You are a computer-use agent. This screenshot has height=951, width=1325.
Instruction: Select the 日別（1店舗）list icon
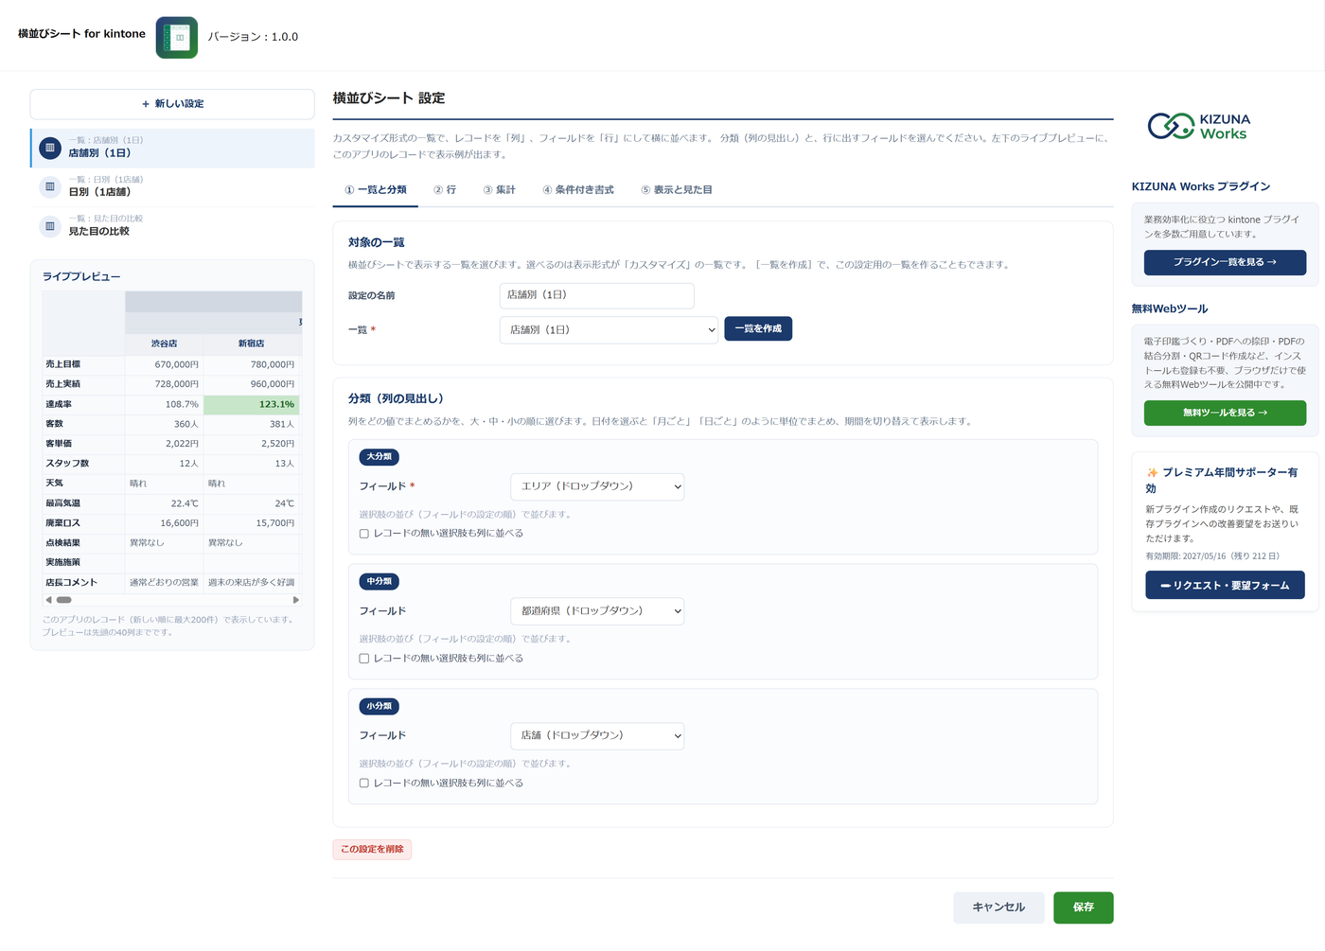tap(50, 186)
